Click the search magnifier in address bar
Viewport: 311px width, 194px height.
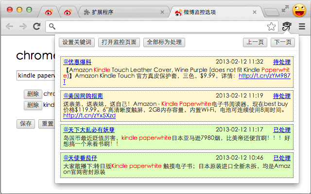52,26
